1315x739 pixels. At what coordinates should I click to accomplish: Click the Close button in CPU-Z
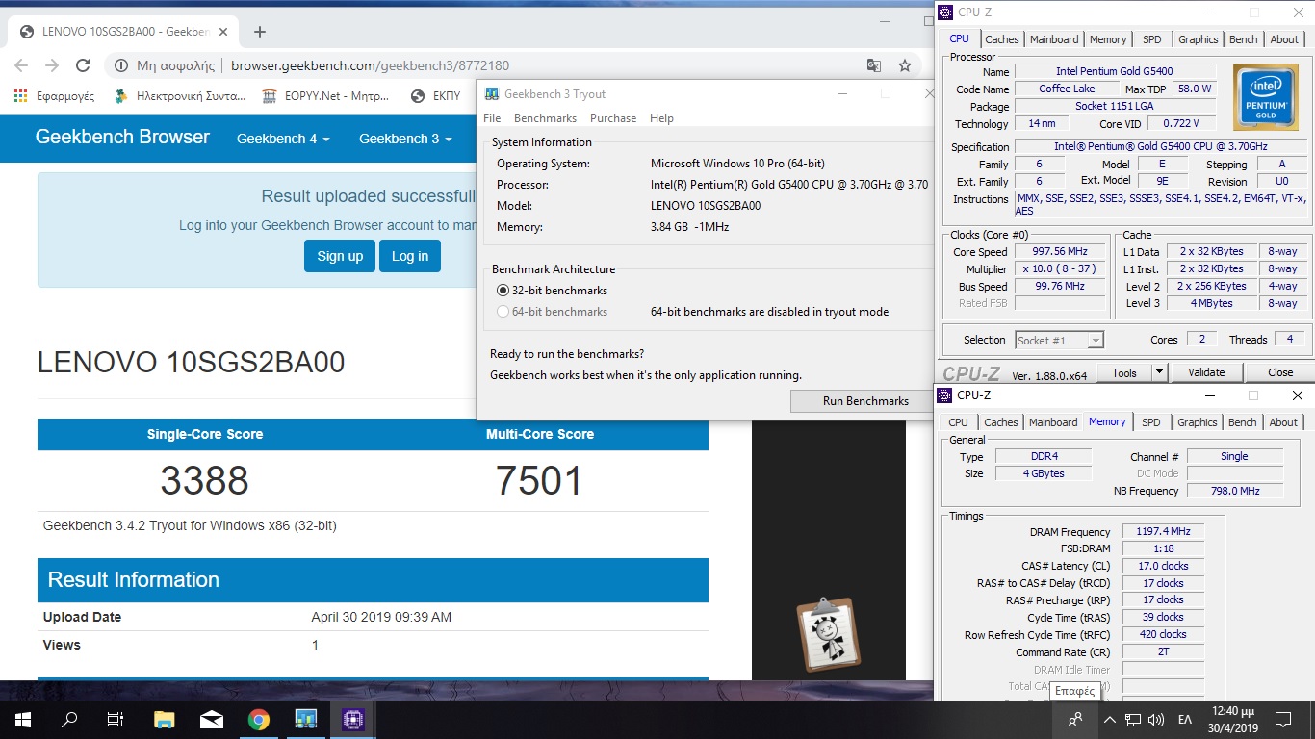[1280, 372]
